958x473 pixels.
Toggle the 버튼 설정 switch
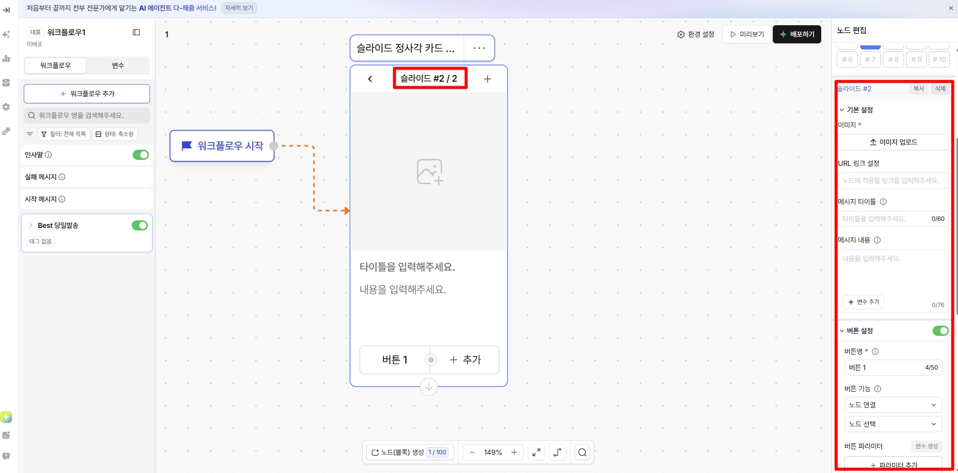pos(941,331)
